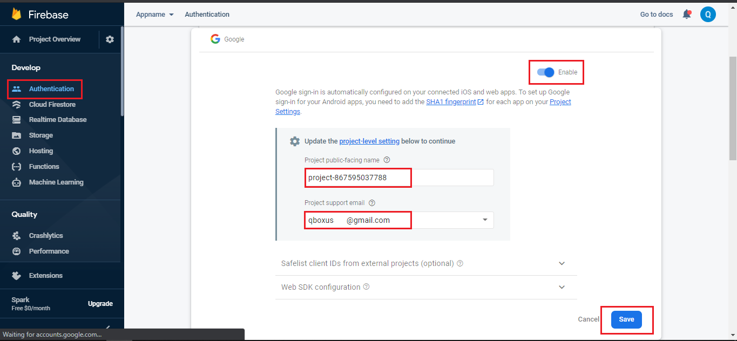Image resolution: width=737 pixels, height=341 pixels.
Task: Click the Project public-facing name field
Action: pos(398,178)
